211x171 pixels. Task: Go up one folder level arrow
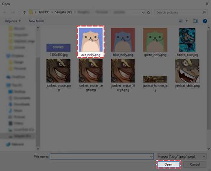25,13
